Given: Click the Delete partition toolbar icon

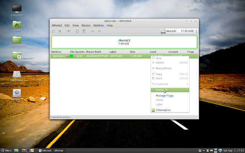Looking at the screenshot, I should pos(60,31).
